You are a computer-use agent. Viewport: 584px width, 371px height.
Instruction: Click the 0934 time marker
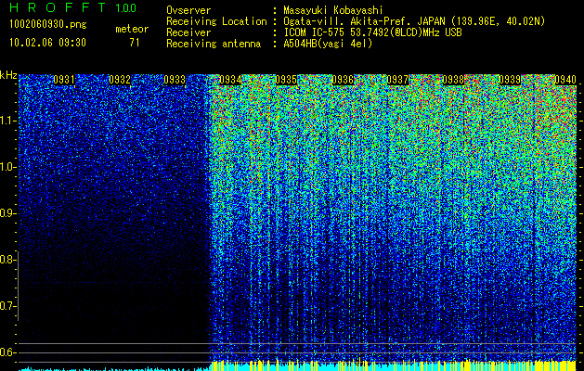230,80
